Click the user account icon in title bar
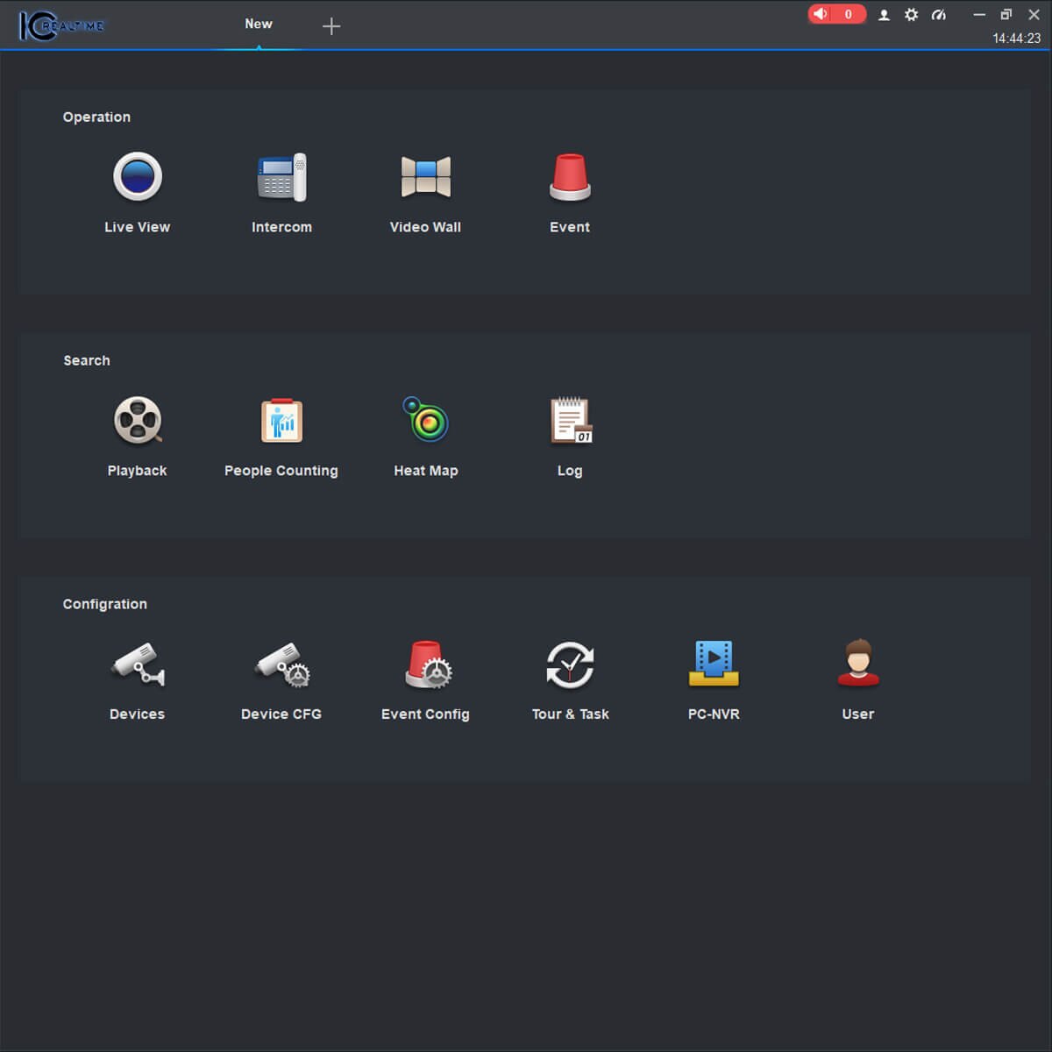 [x=884, y=15]
